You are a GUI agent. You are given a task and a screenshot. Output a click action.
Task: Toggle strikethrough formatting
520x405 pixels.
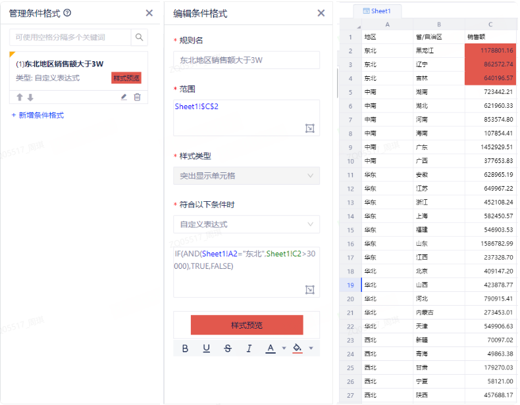(228, 348)
